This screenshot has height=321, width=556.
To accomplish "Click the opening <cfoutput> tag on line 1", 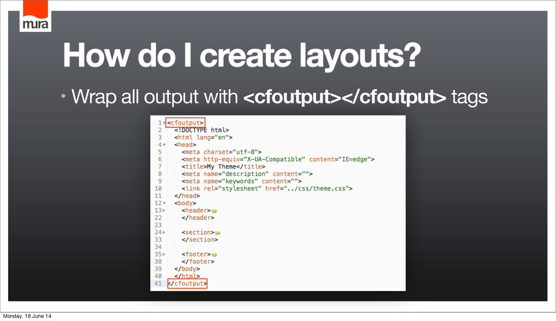I will click(186, 123).
